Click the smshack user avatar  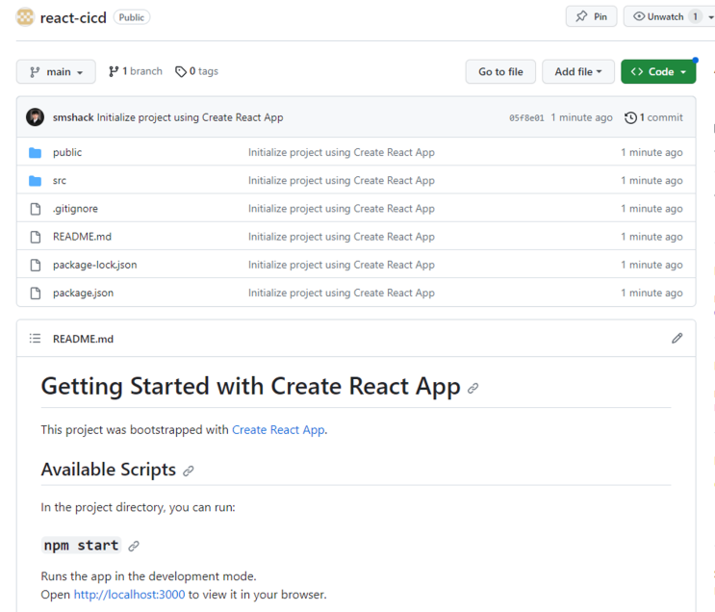coord(35,117)
